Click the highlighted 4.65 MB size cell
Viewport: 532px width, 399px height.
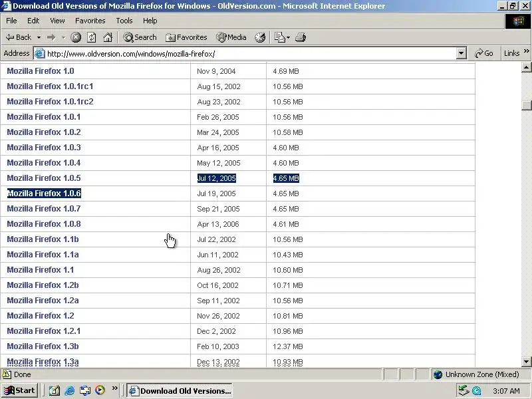(x=286, y=178)
